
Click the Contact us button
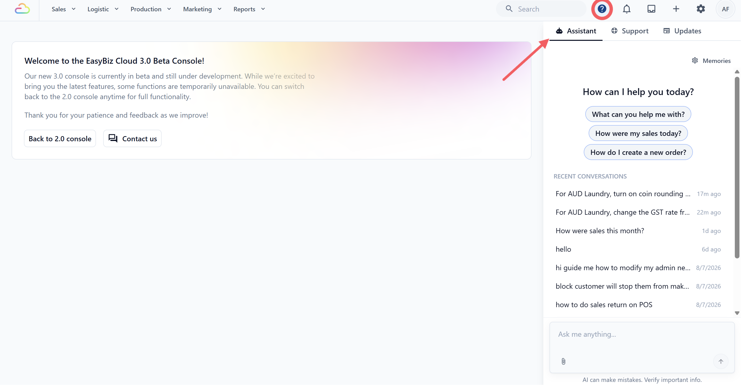132,138
